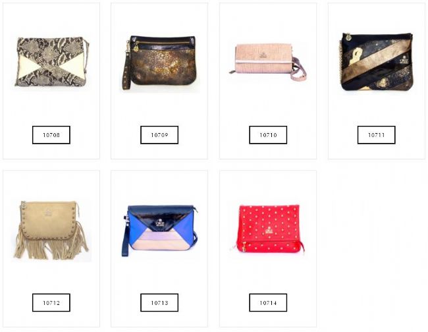Click the 10713 product code button

click(x=159, y=302)
